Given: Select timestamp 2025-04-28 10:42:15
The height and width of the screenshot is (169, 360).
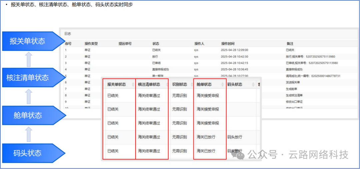Looking at the screenshot, I should pyautogui.click(x=234, y=63).
